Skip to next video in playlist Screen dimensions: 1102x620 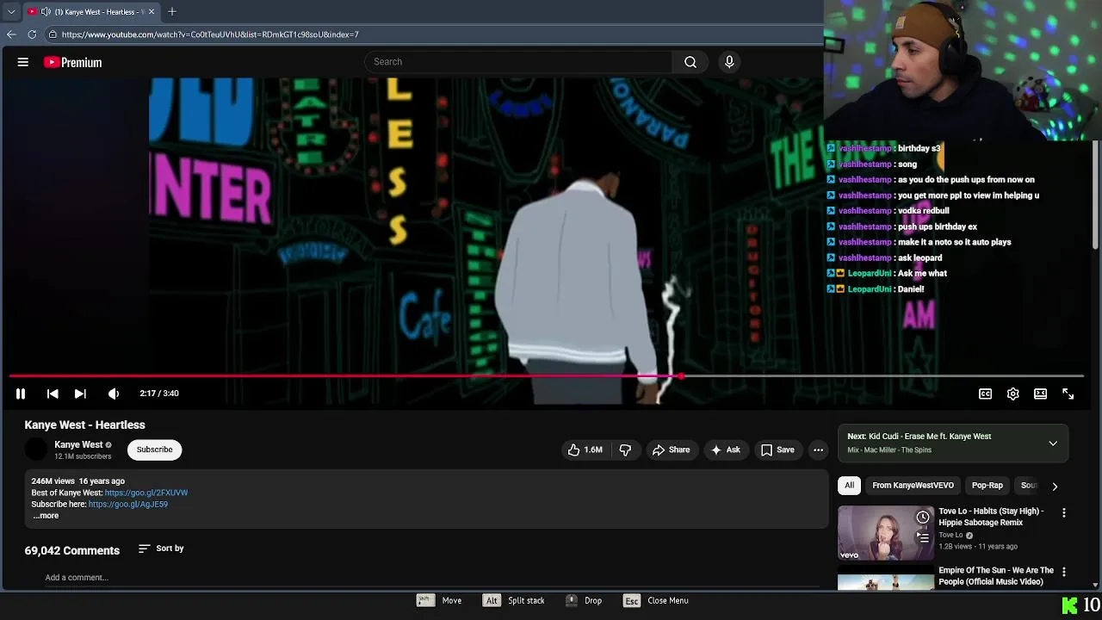[80, 394]
